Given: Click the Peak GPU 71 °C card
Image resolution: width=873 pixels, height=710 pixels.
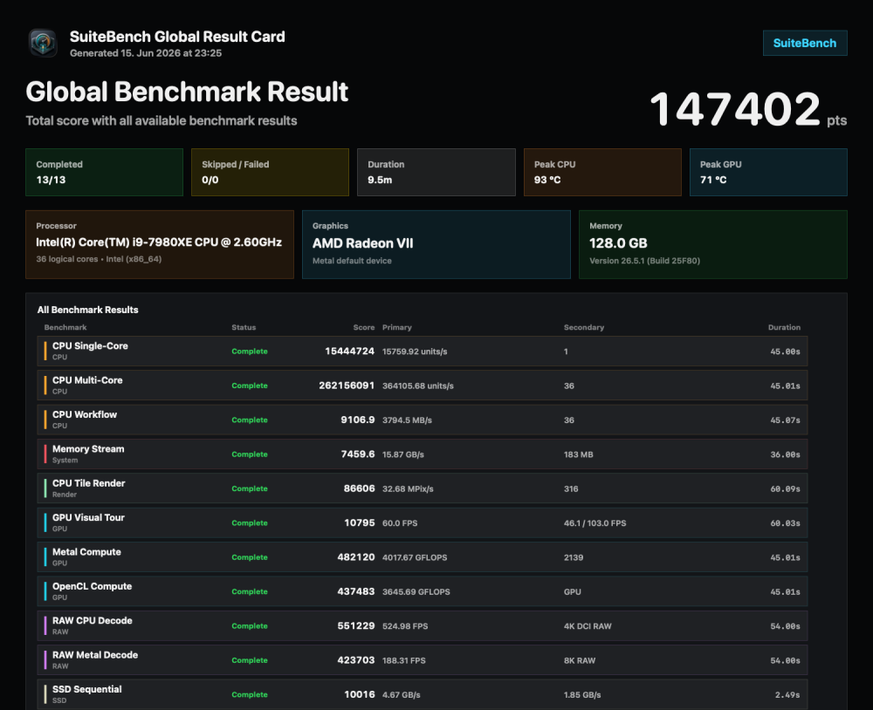Looking at the screenshot, I should [x=768, y=172].
